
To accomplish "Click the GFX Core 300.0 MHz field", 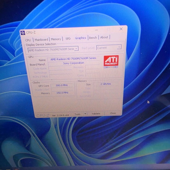I will pyautogui.click(x=62, y=85).
